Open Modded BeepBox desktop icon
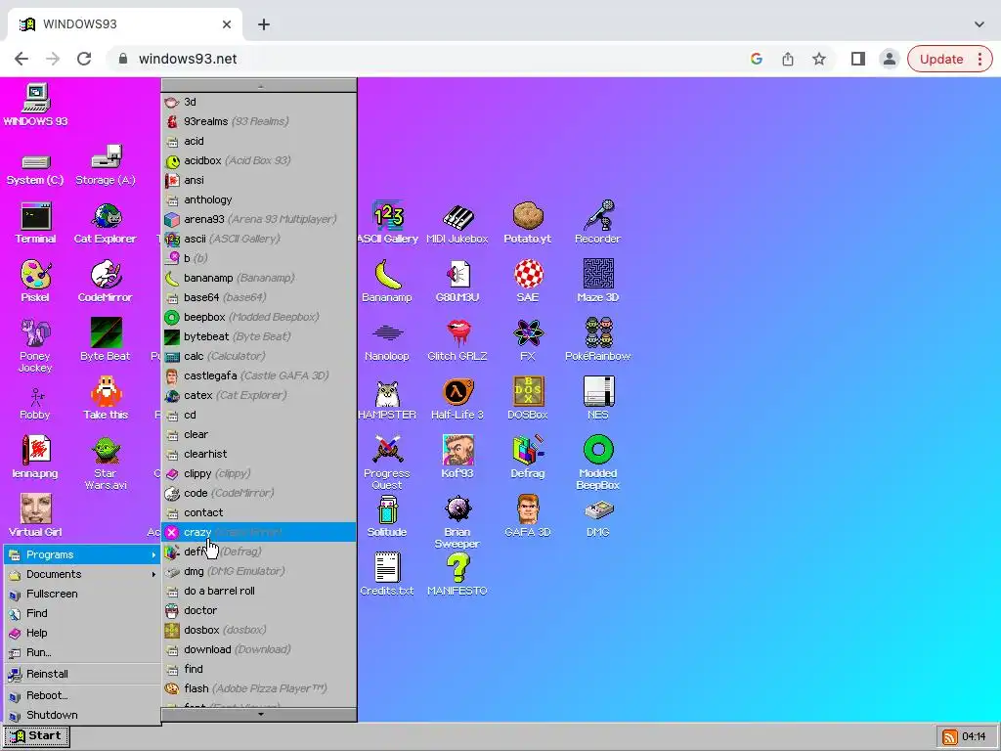 (x=597, y=463)
